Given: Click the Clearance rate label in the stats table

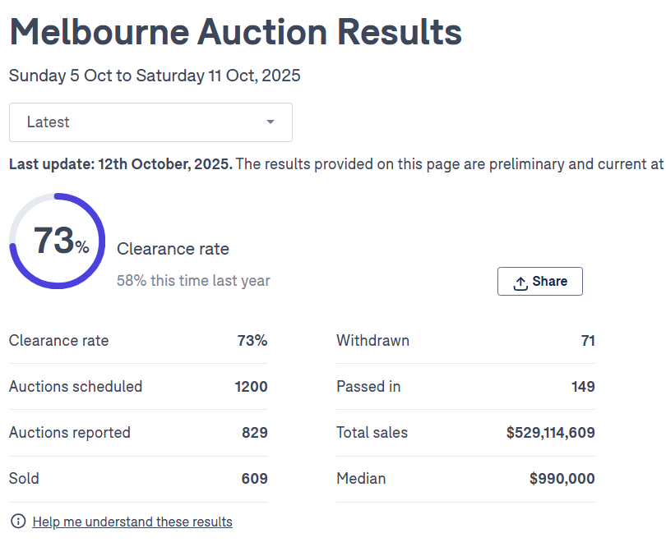Looking at the screenshot, I should [x=58, y=341].
